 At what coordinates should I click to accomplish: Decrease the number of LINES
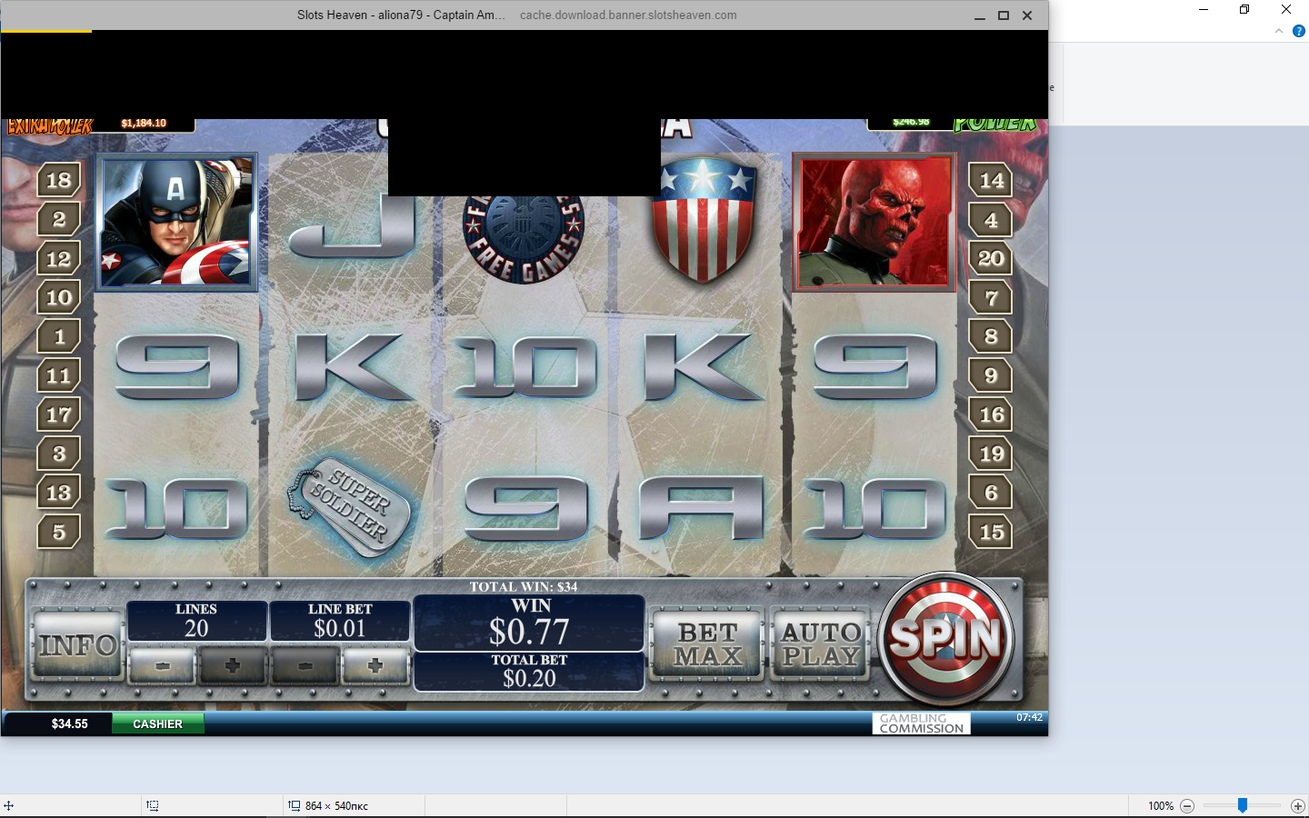click(162, 666)
